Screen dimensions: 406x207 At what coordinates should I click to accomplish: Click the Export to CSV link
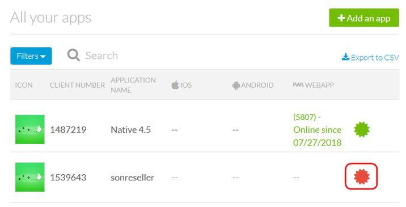(x=375, y=57)
